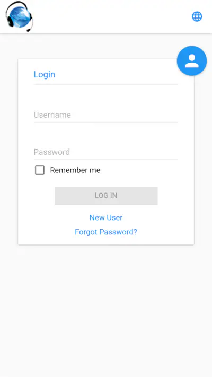The image size is (212, 377).
Task: Click the white top header bar
Action: click(106, 16)
